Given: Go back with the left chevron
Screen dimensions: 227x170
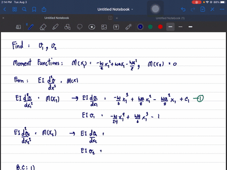Looking at the screenshot, I should coord(5,9).
